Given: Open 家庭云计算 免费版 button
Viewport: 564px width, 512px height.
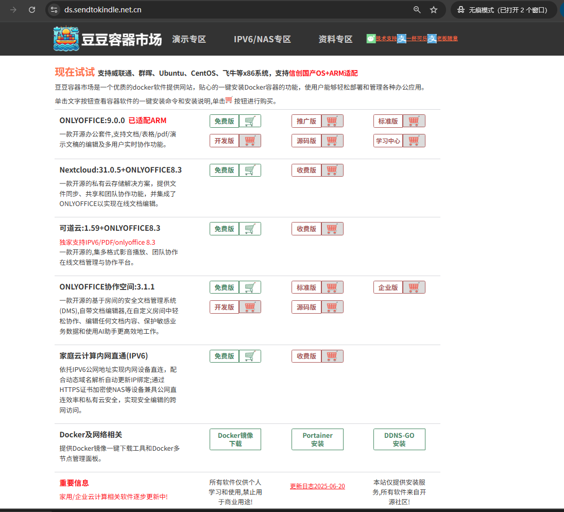Looking at the screenshot, I should [x=225, y=356].
